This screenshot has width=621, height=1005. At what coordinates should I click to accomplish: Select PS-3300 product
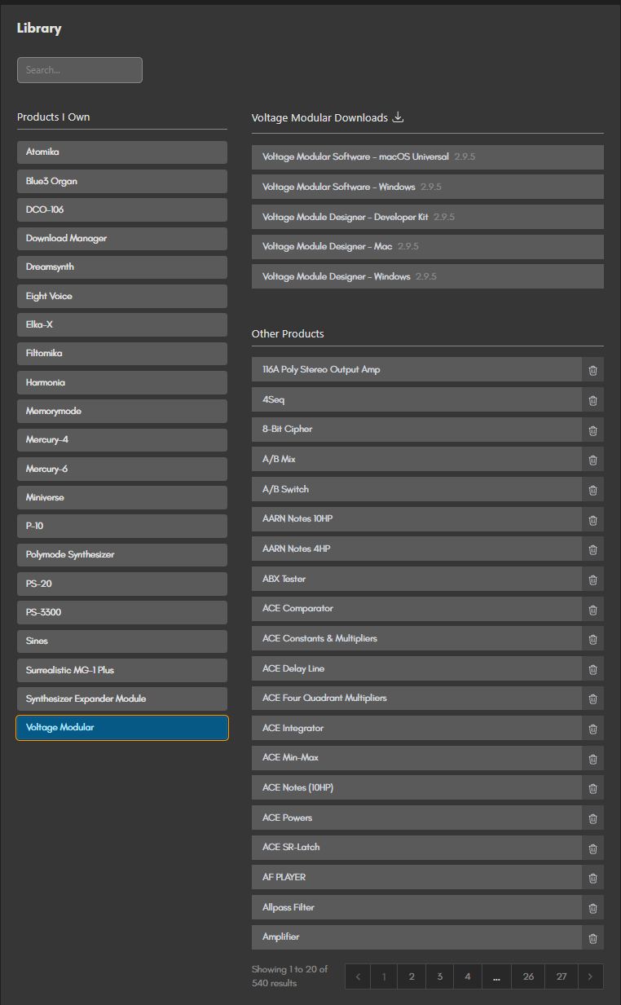[122, 612]
